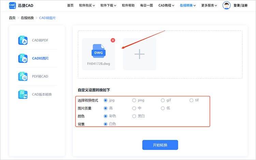Expand the 在线转换 dropdown menu
The height and width of the screenshot is (160, 256).
pyautogui.click(x=188, y=5)
